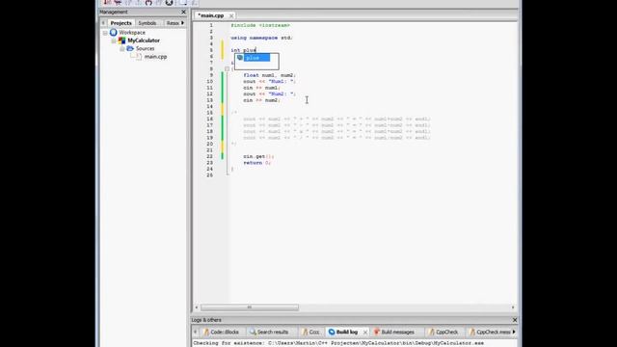This screenshot has width=617, height=347.
Task: Open the CppCheck messages tab
Action: click(490, 332)
